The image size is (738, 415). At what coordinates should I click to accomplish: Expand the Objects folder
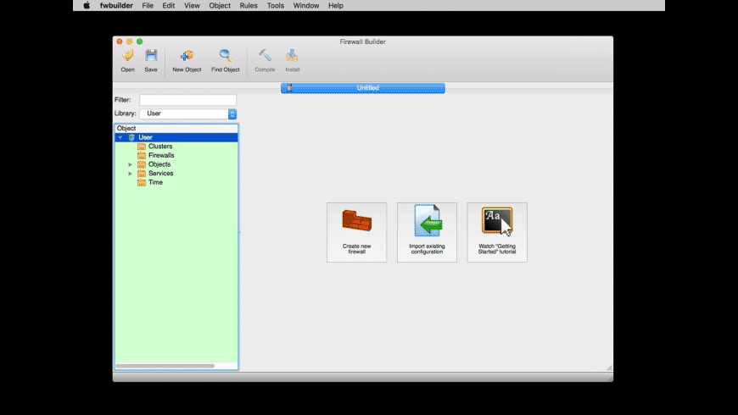coord(131,164)
